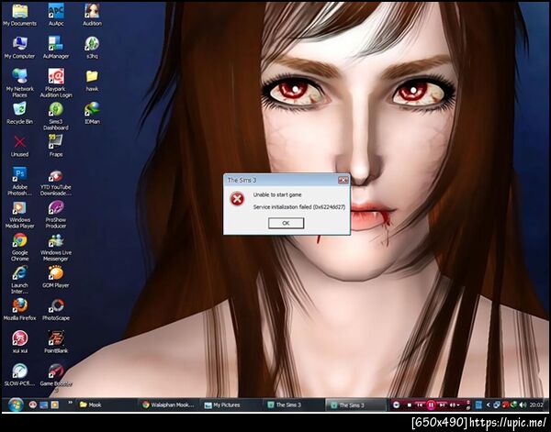Select the Unused desktop icon
This screenshot has width=551, height=432.
pyautogui.click(x=19, y=146)
